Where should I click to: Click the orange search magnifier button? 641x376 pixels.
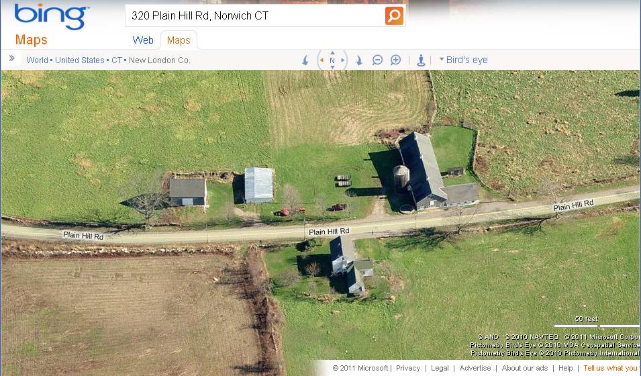394,16
